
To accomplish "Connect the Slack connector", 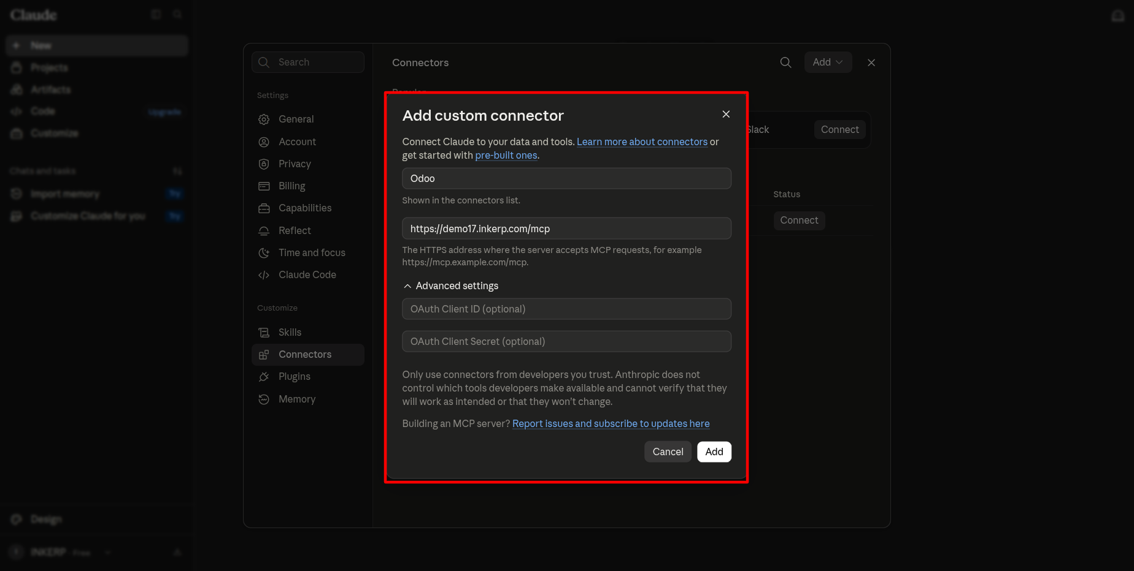I will pos(839,129).
